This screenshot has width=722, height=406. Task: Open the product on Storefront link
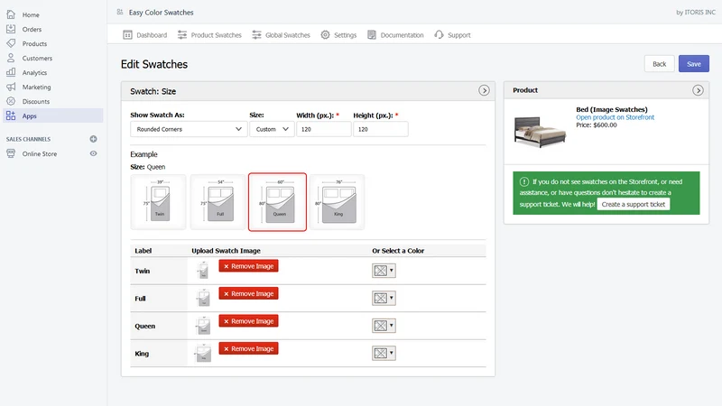click(615, 117)
